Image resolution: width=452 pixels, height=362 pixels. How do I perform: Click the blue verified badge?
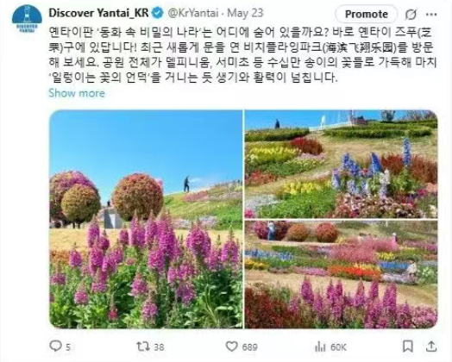pyautogui.click(x=157, y=13)
